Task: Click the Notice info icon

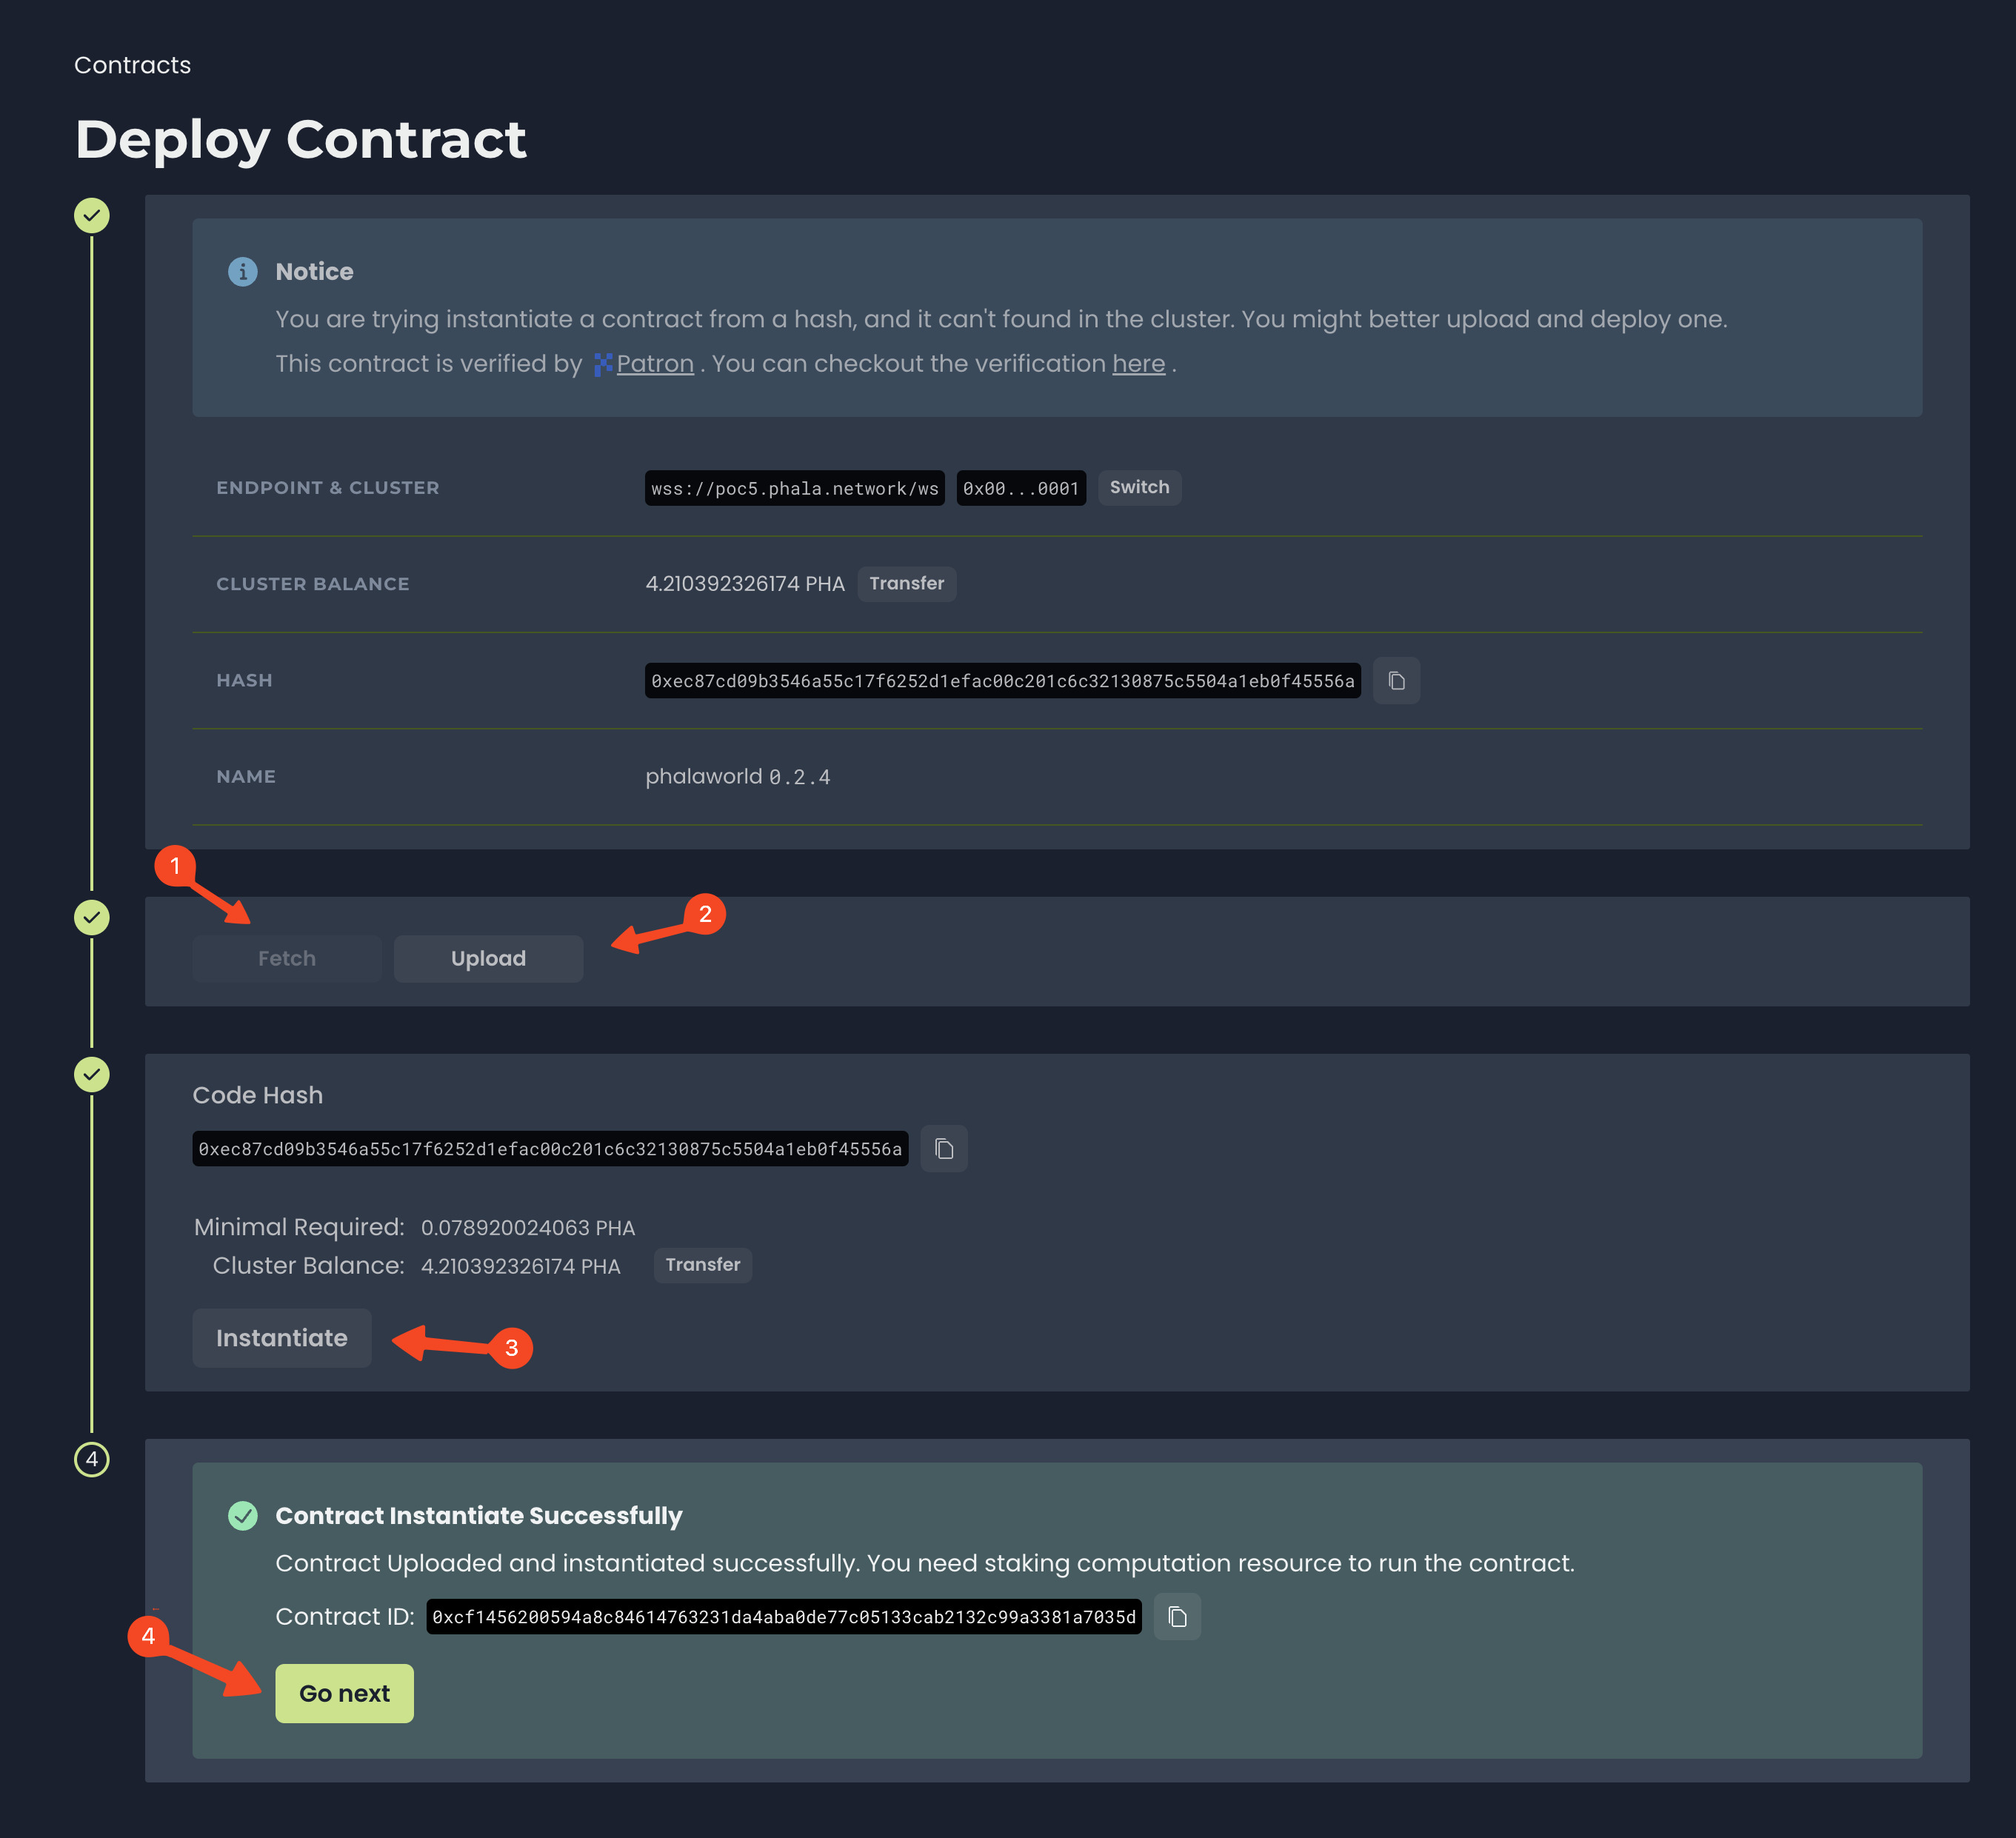Action: coord(243,272)
